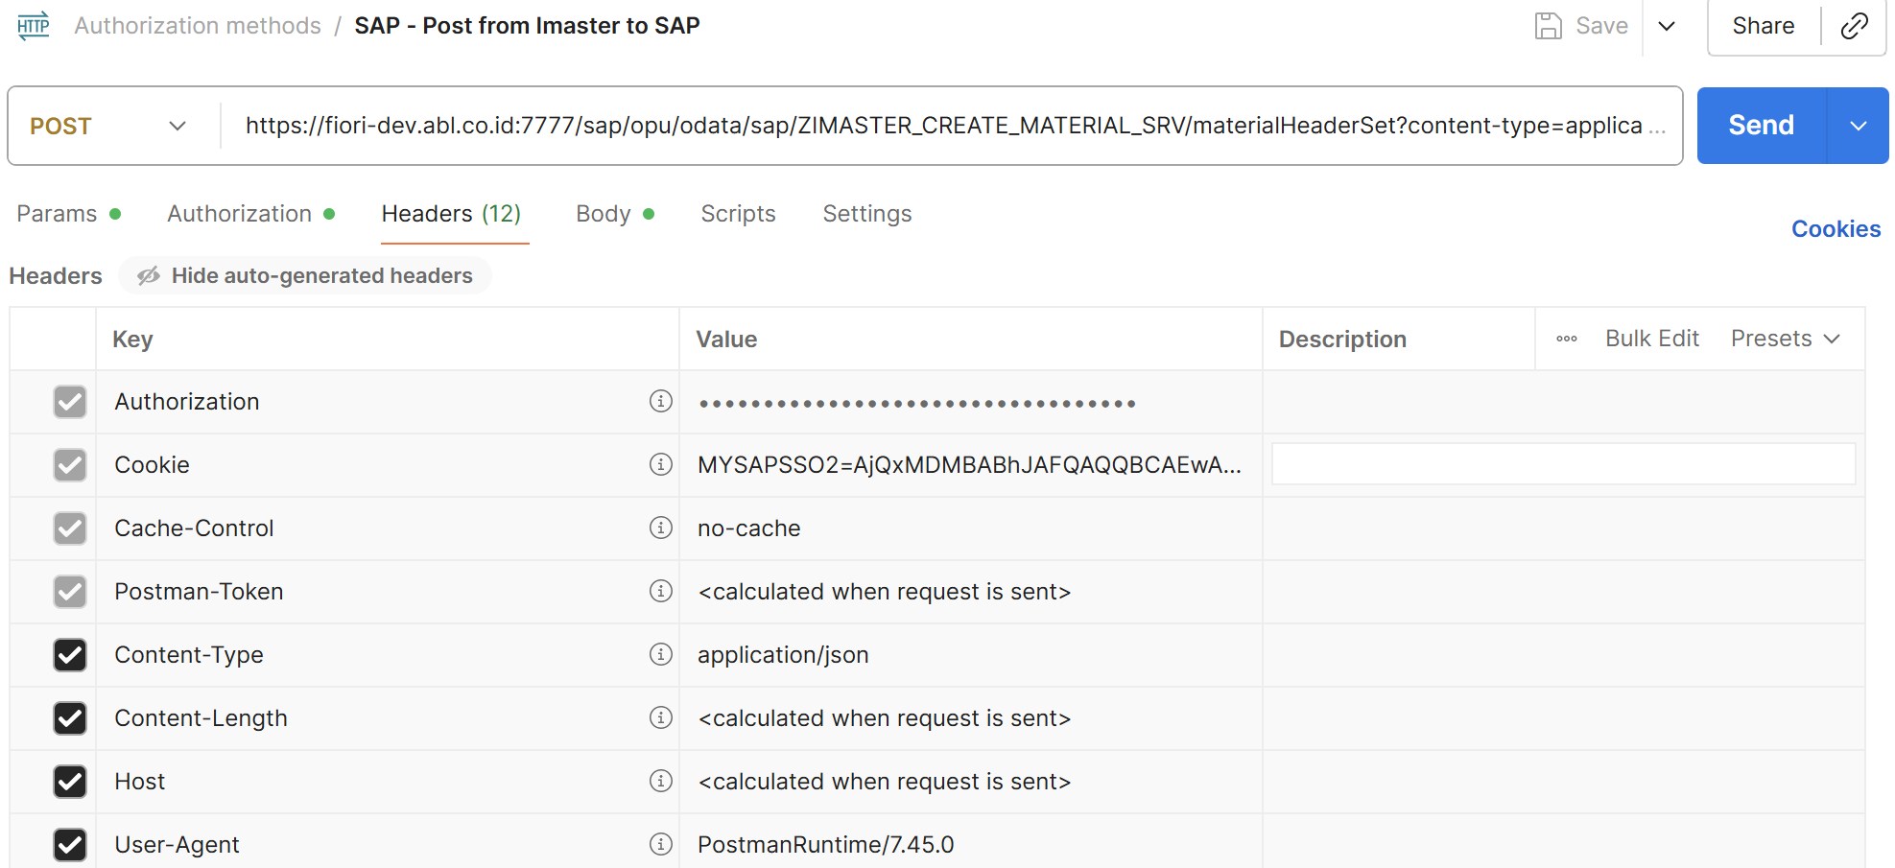Uncheck the Content-Type header checkbox

click(x=70, y=655)
